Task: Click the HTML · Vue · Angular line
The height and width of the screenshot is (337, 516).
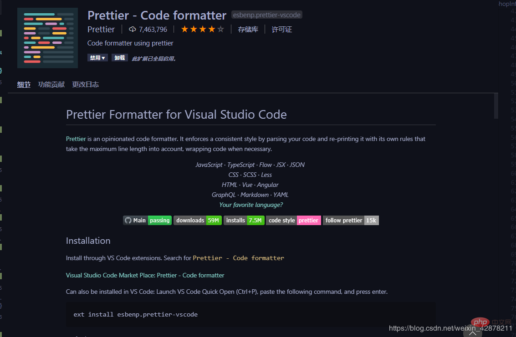Action: point(250,185)
